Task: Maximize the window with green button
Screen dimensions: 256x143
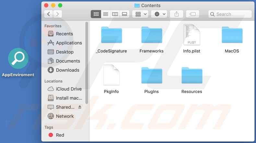Action: pos(60,6)
